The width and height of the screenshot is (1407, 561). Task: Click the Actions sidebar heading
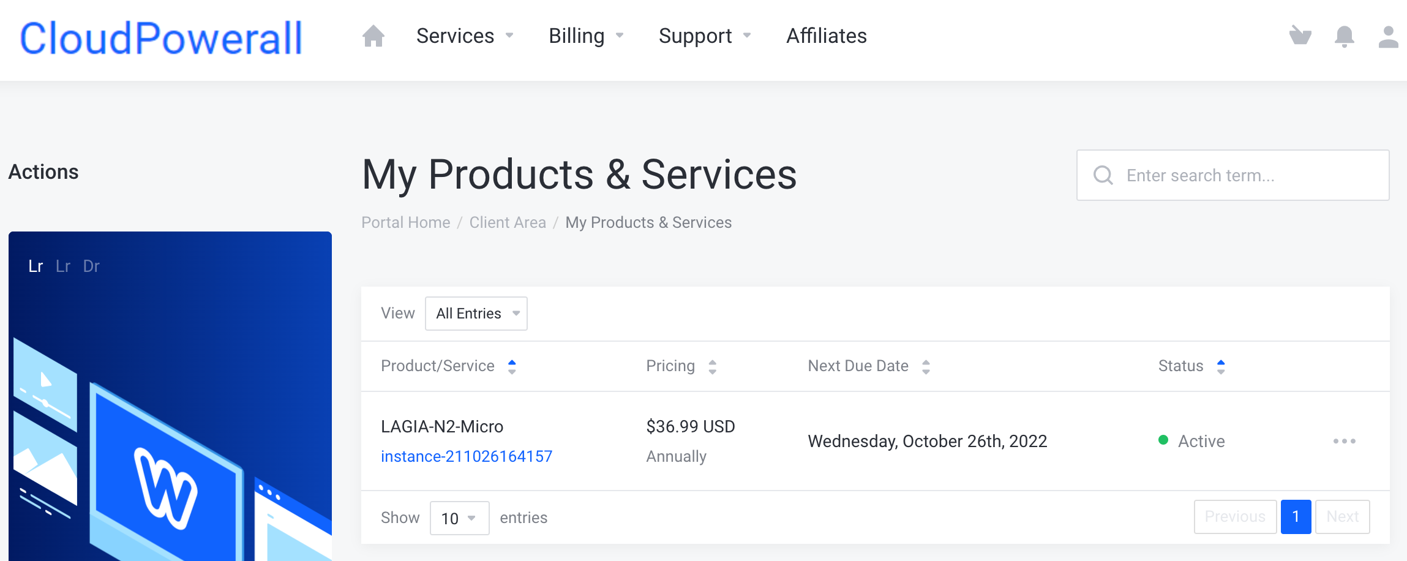[x=43, y=172]
